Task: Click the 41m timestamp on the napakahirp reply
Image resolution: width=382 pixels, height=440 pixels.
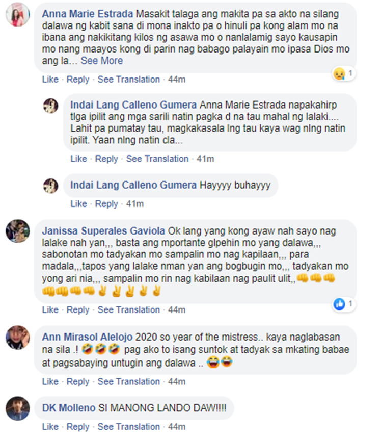Action: click(x=205, y=159)
